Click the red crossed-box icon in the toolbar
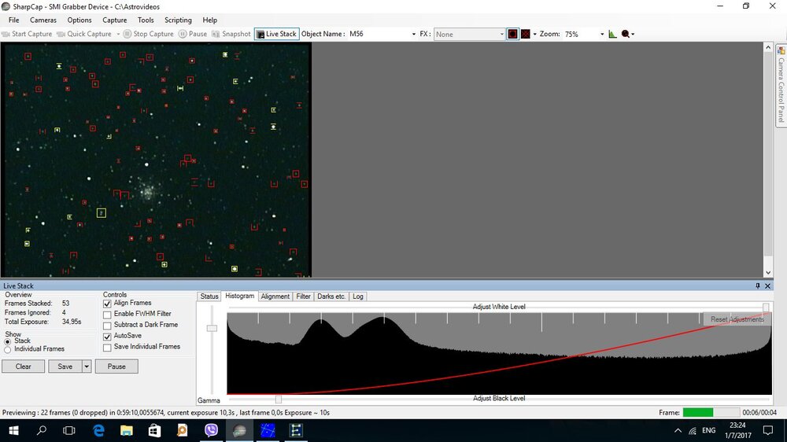This screenshot has width=787, height=442. (525, 34)
